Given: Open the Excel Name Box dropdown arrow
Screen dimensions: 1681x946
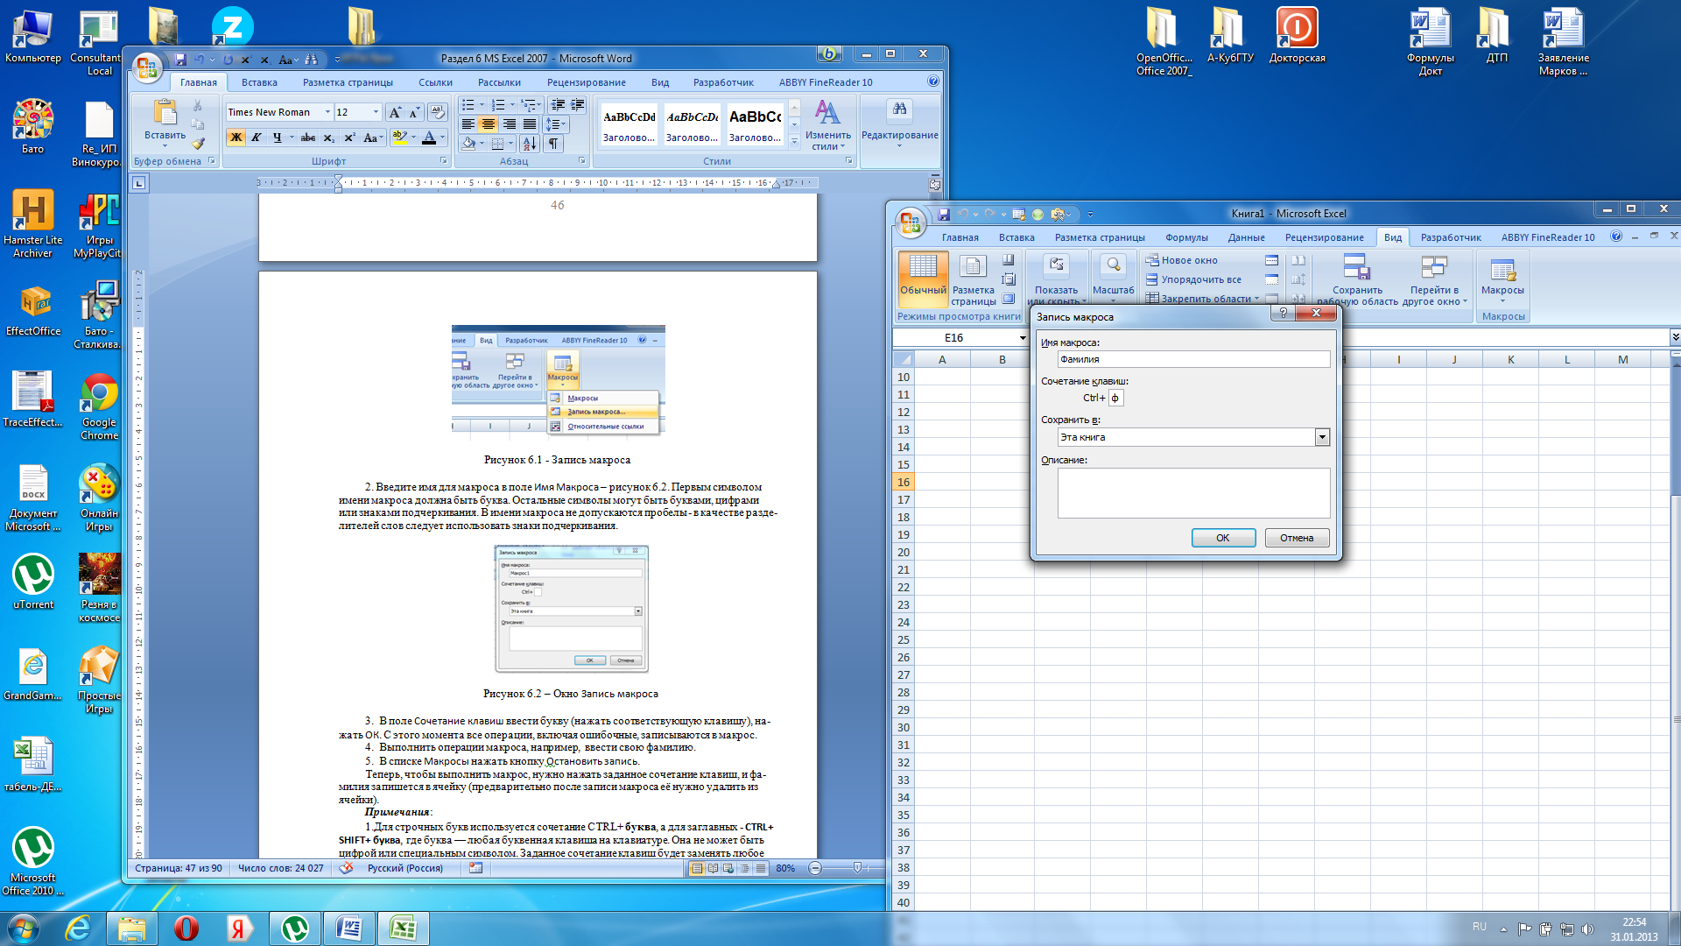Looking at the screenshot, I should pyautogui.click(x=1022, y=338).
